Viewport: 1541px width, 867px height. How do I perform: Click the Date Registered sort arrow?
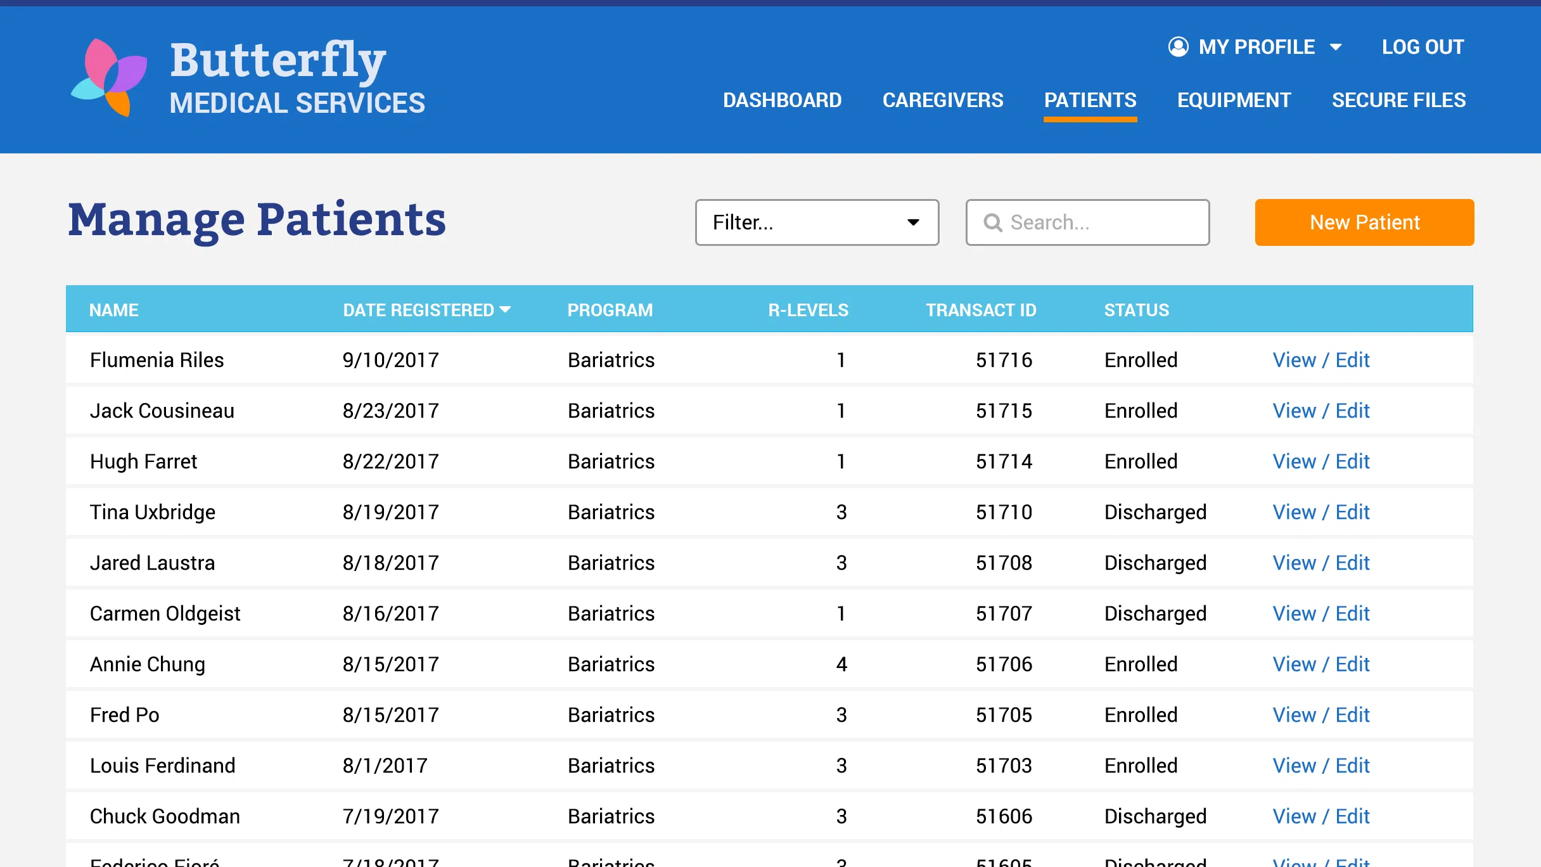coord(505,309)
